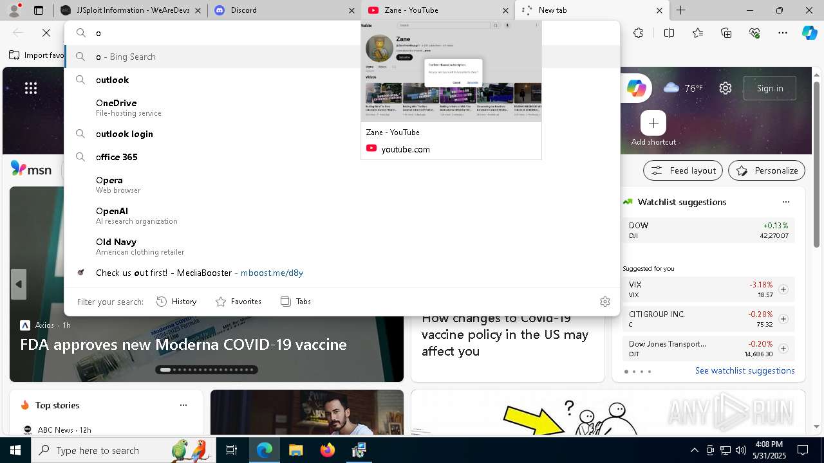This screenshot has height=463, width=824.
Task: Add VIX to watchlist
Action: (x=783, y=289)
